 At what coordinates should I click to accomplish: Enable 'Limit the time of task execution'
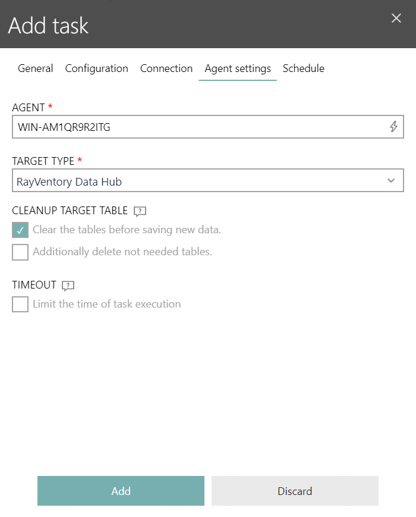[20, 304]
